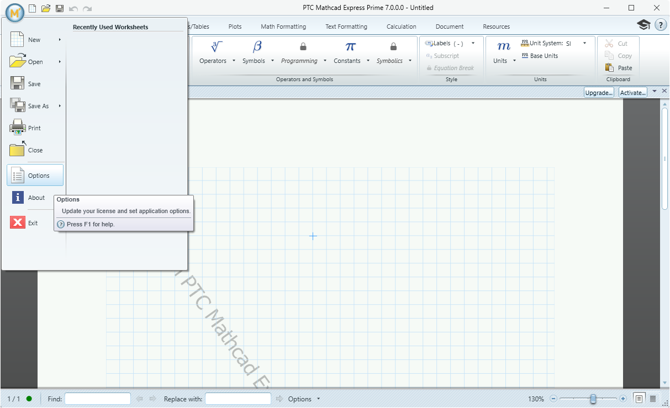Click the Undo arrow in the title bar
The width and height of the screenshot is (670, 408).
[73, 8]
